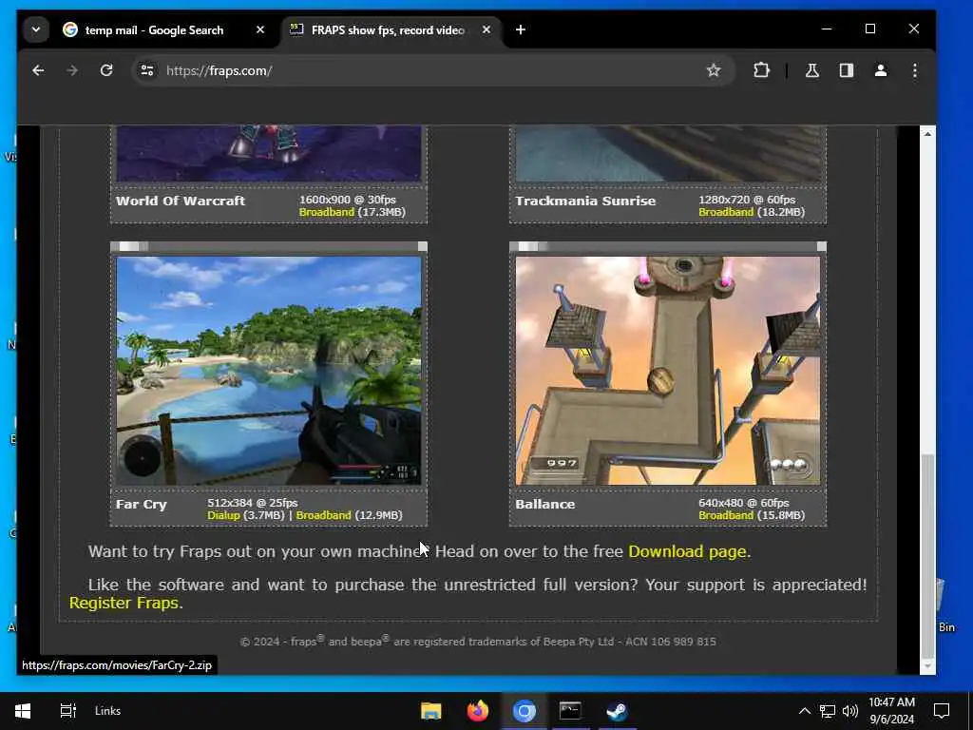Click the copyright footer text

coord(478,642)
